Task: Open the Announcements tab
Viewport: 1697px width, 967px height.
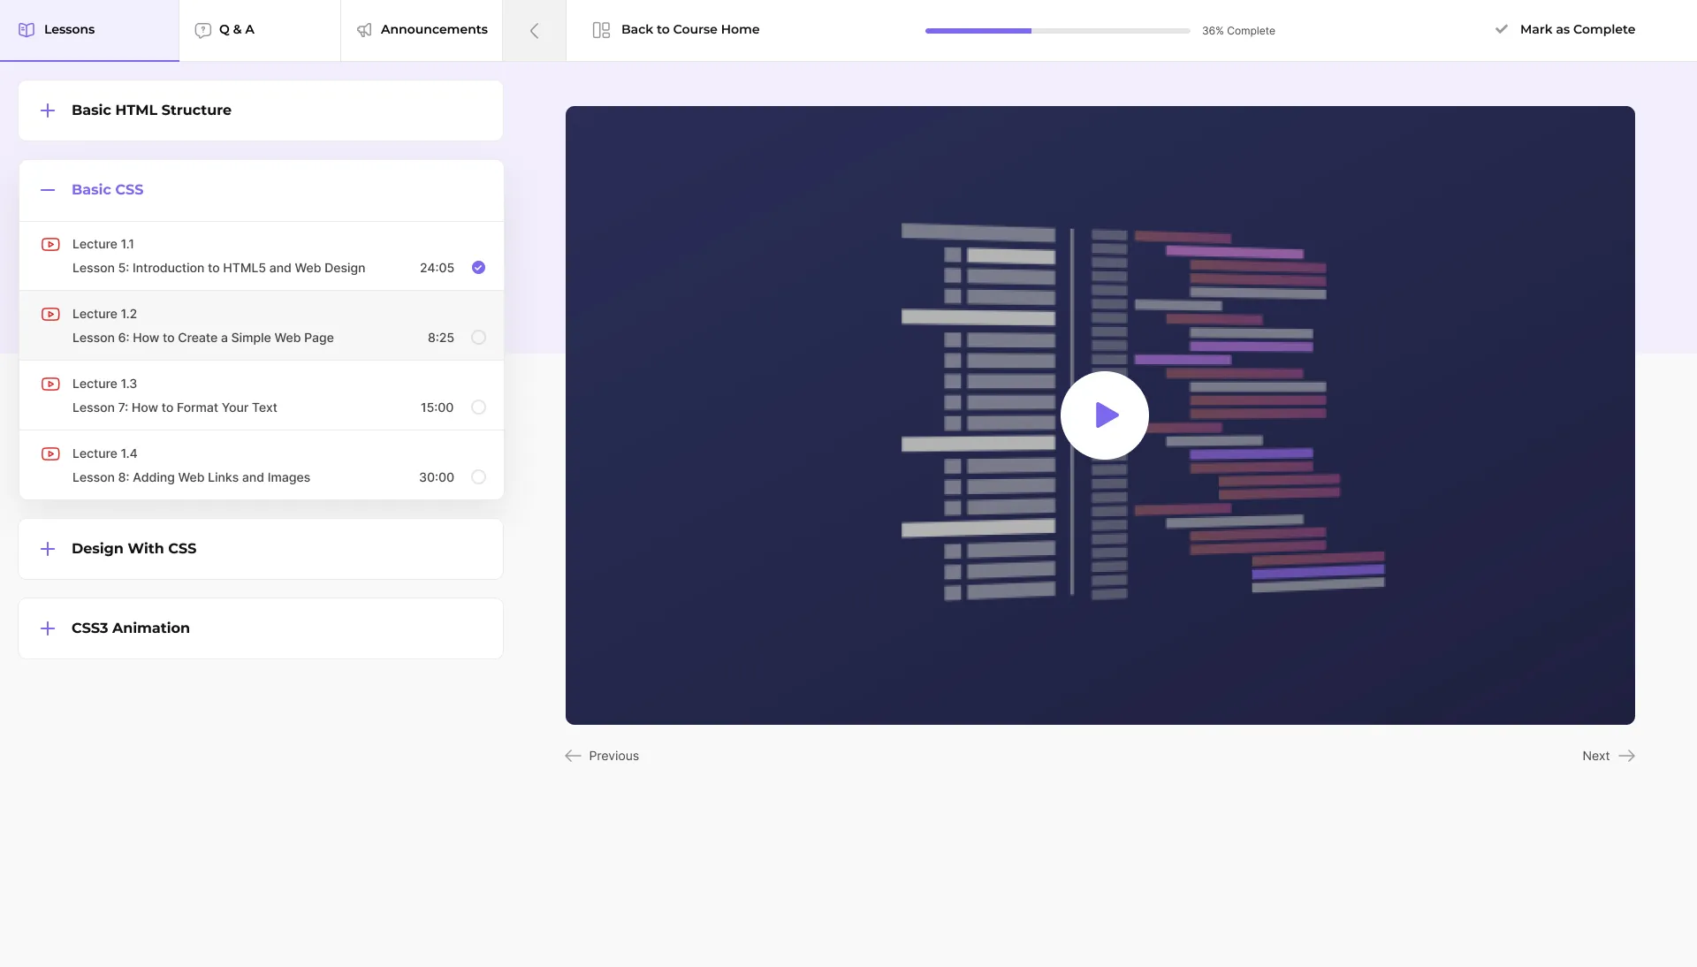Action: [422, 30]
